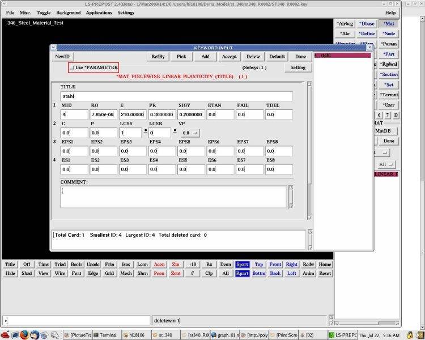This screenshot has width=425, height=340.
Task: Toggle the Mesh display
Action: [x=126, y=273]
